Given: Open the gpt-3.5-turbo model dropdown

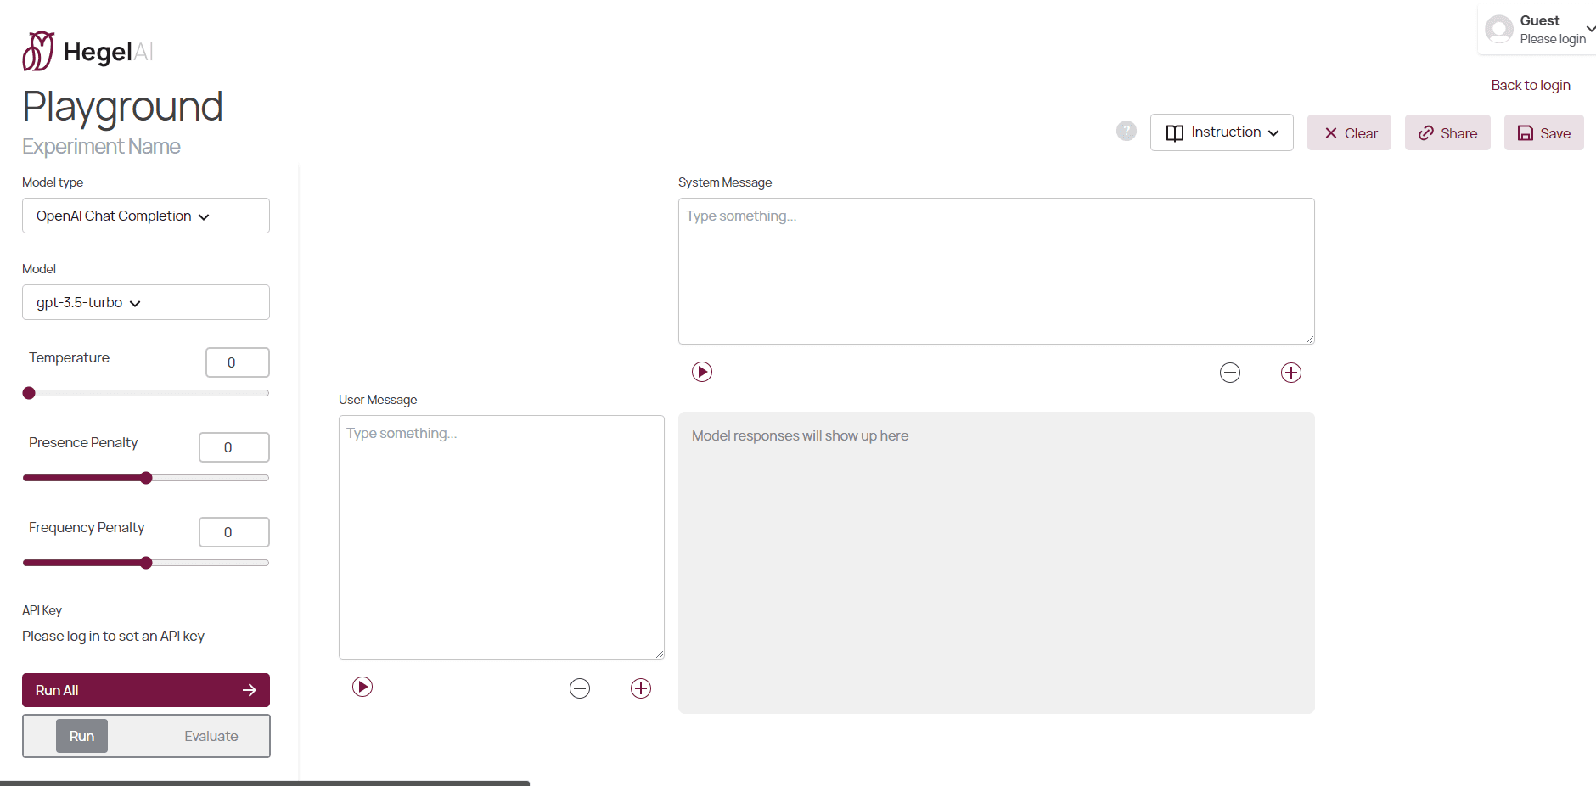Looking at the screenshot, I should point(146,302).
